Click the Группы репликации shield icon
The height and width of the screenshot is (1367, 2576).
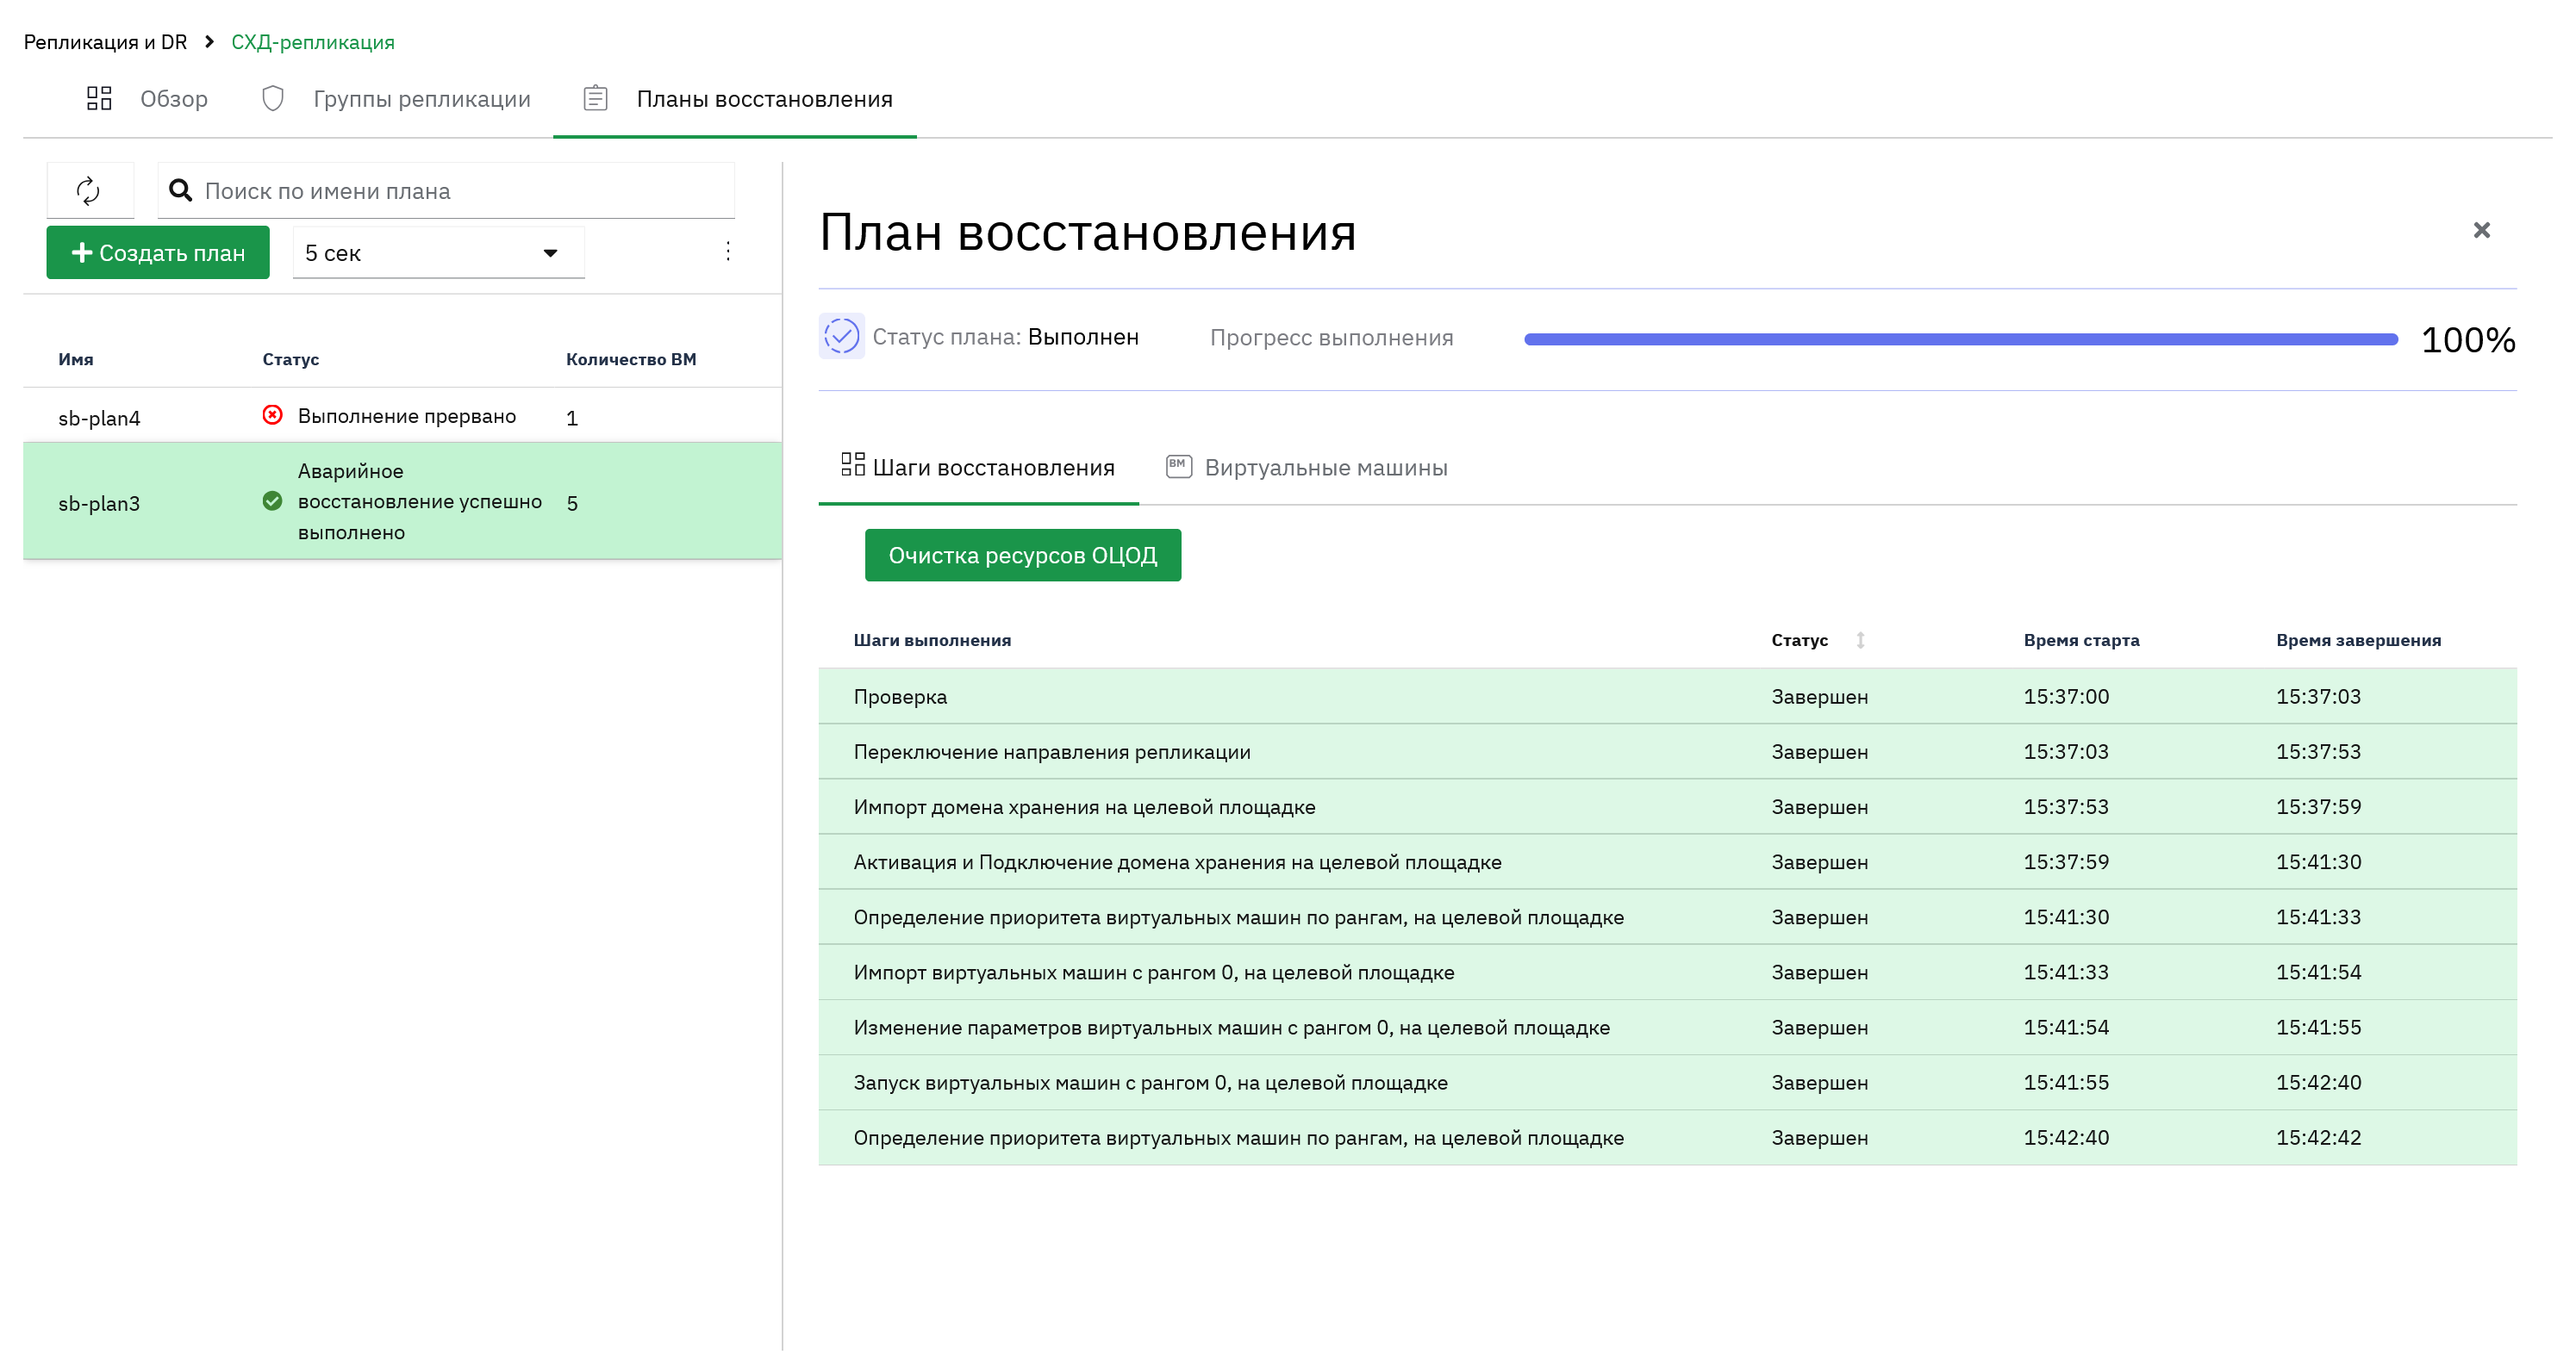pyautogui.click(x=272, y=99)
